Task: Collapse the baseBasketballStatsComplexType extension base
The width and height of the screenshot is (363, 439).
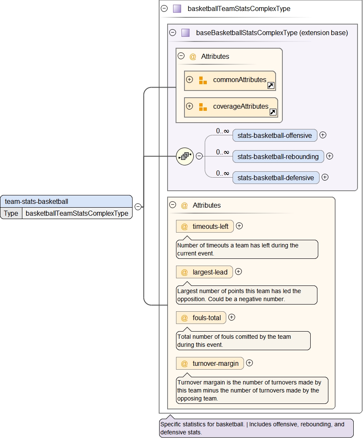Action: point(173,33)
